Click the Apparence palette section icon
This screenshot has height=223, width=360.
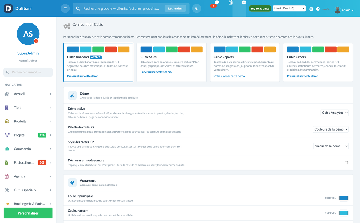72,182
